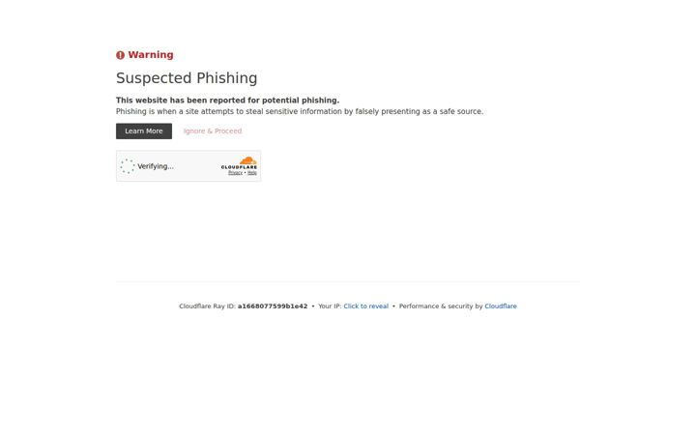Click the Ray ID value a1668077599b1e42

coord(273,306)
